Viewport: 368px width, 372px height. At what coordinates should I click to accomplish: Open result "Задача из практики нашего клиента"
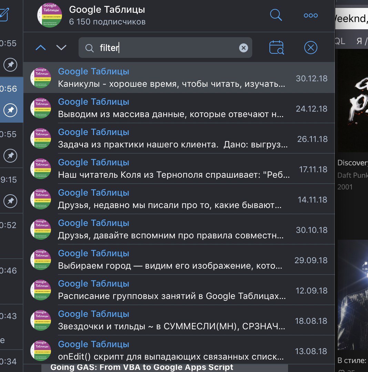(179, 138)
